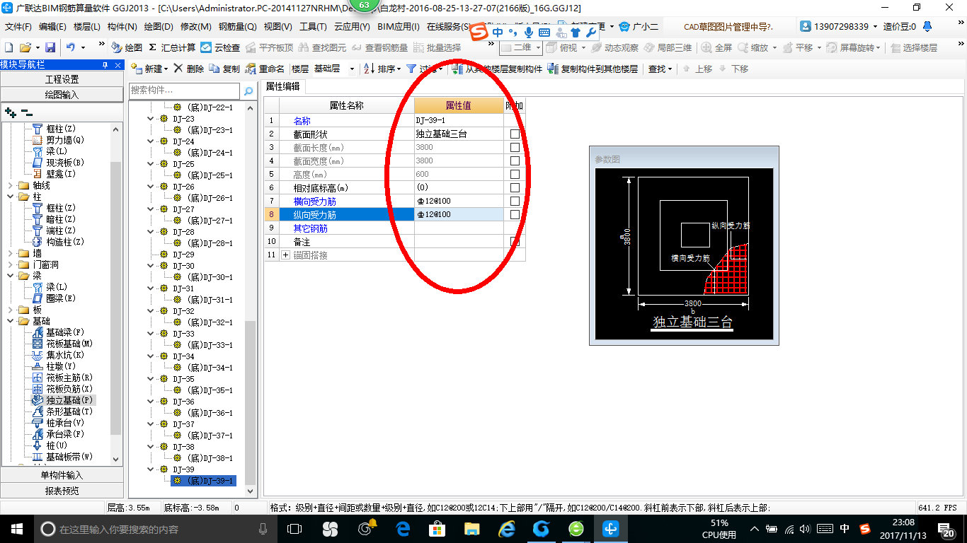Toggle checkbox for 截面长度 row

pyautogui.click(x=515, y=148)
